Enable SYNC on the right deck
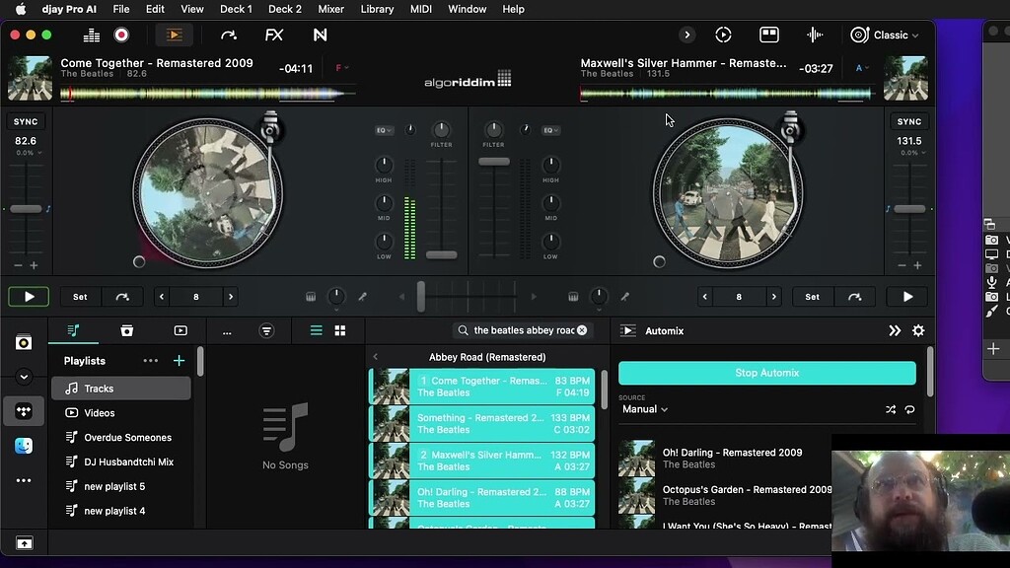The height and width of the screenshot is (568, 1010). click(908, 120)
